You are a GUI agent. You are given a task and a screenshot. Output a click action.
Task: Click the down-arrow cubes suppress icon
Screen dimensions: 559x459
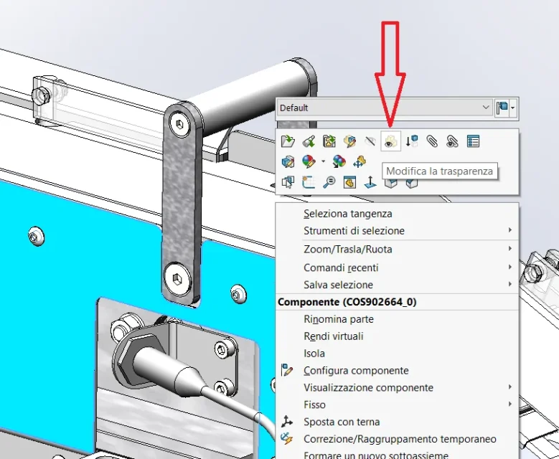[x=412, y=141]
